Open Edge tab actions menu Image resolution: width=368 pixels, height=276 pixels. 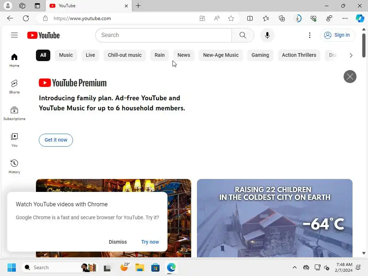[37, 6]
